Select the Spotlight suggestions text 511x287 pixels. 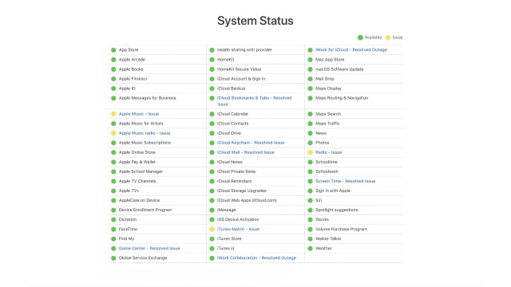(x=336, y=210)
